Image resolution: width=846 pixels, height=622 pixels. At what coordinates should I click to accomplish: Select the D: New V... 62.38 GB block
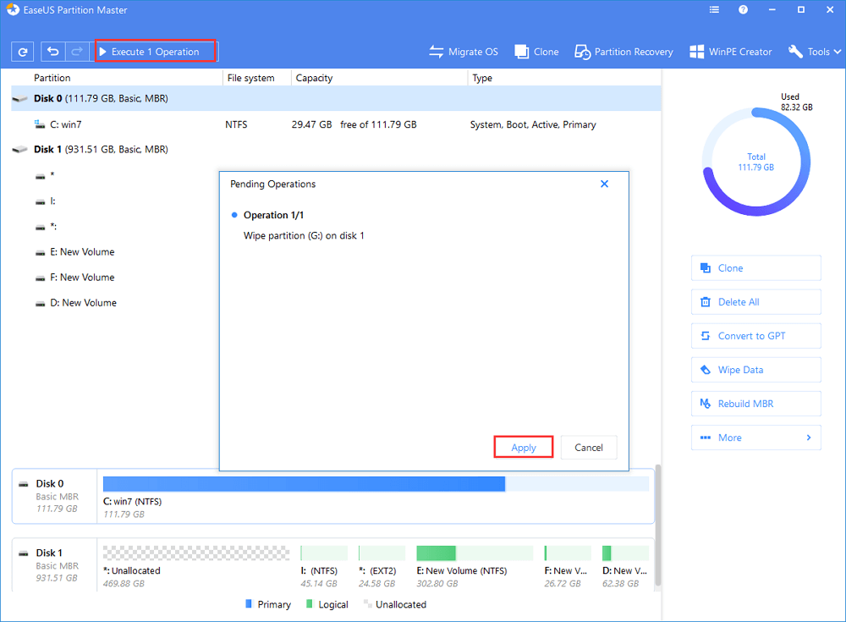(625, 564)
